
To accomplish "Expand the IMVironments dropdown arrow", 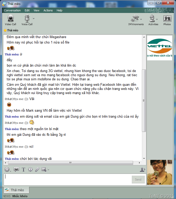I will (141, 19).
